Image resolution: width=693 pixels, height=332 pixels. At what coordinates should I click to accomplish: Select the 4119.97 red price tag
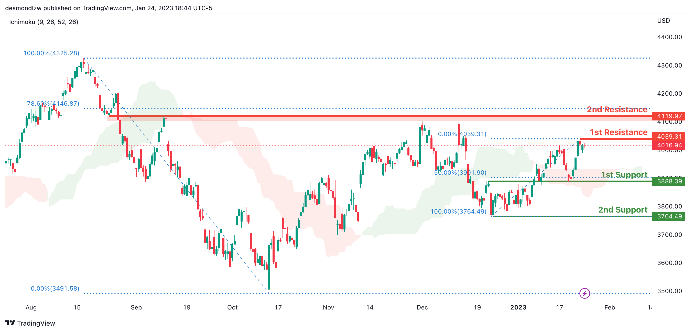pyautogui.click(x=669, y=116)
